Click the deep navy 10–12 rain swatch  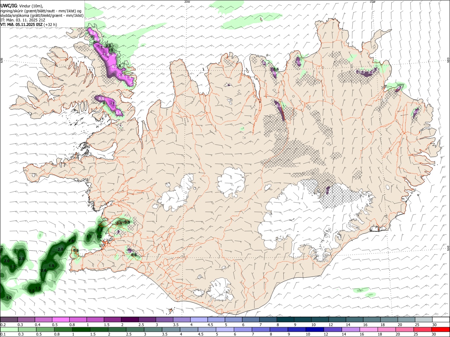[x=315, y=330]
